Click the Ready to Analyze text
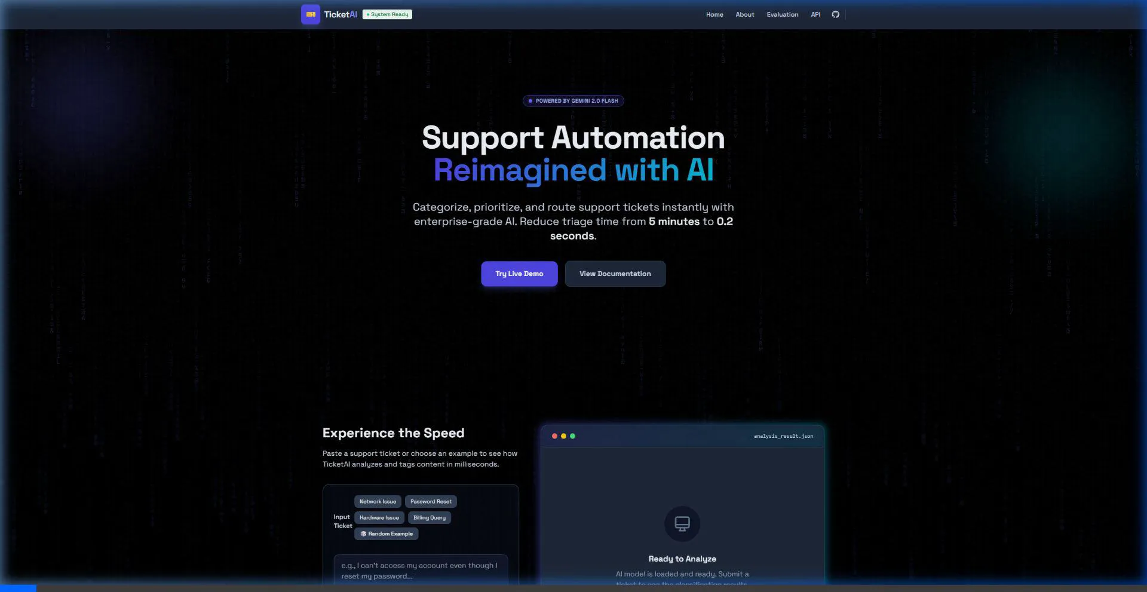Image resolution: width=1147 pixels, height=592 pixels. click(x=682, y=559)
